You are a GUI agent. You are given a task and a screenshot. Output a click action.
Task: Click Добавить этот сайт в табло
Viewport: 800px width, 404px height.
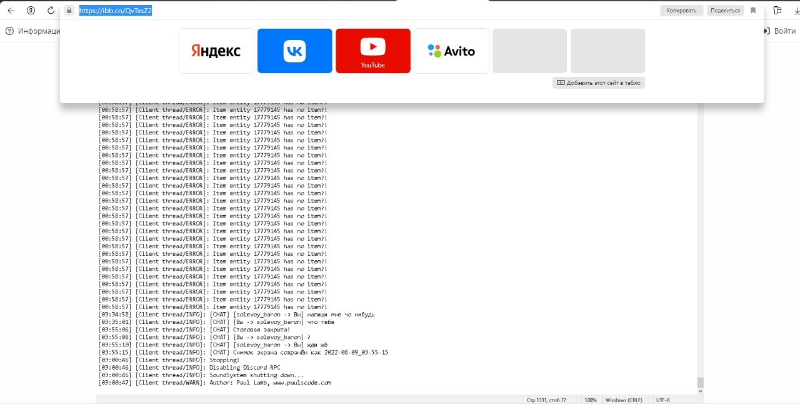click(x=598, y=83)
